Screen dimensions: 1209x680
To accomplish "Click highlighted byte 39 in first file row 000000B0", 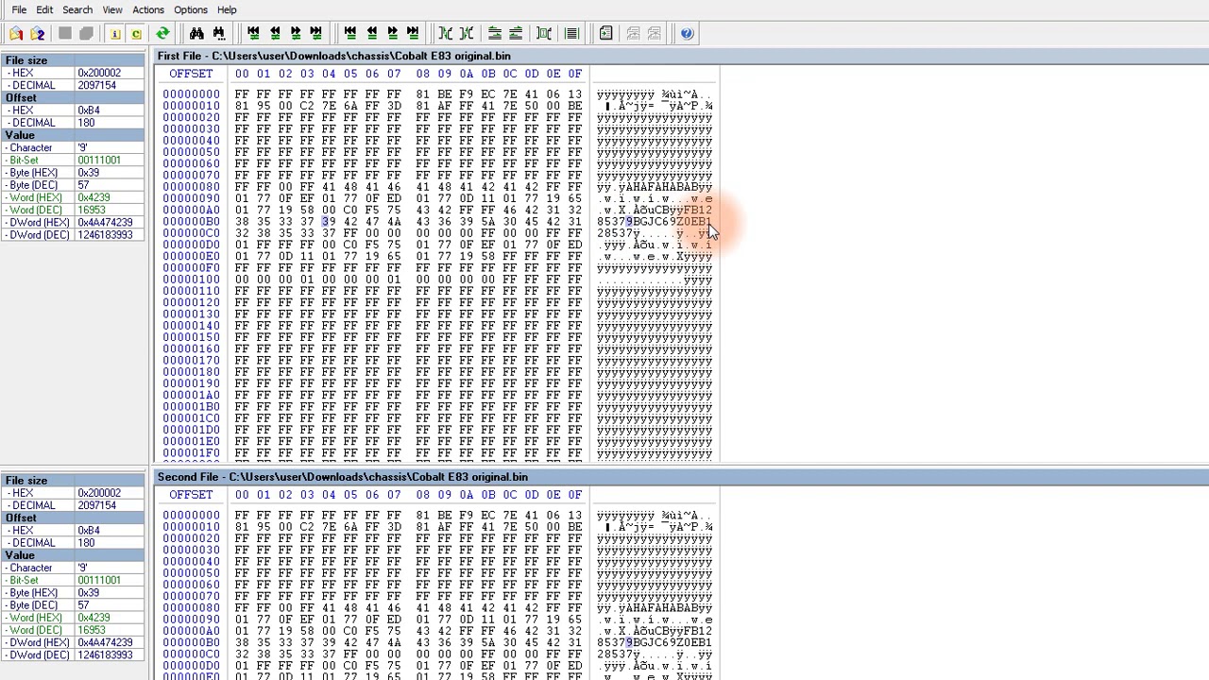I will tap(329, 222).
